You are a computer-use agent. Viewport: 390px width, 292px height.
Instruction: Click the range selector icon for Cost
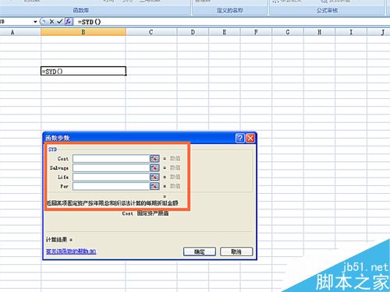(154, 158)
